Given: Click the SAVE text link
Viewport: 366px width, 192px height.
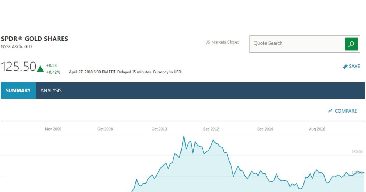Looking at the screenshot, I should [x=354, y=66].
